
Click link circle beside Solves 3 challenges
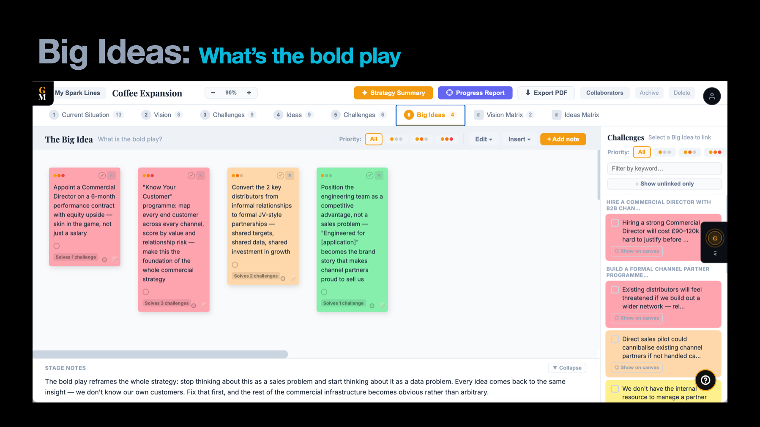[194, 306]
